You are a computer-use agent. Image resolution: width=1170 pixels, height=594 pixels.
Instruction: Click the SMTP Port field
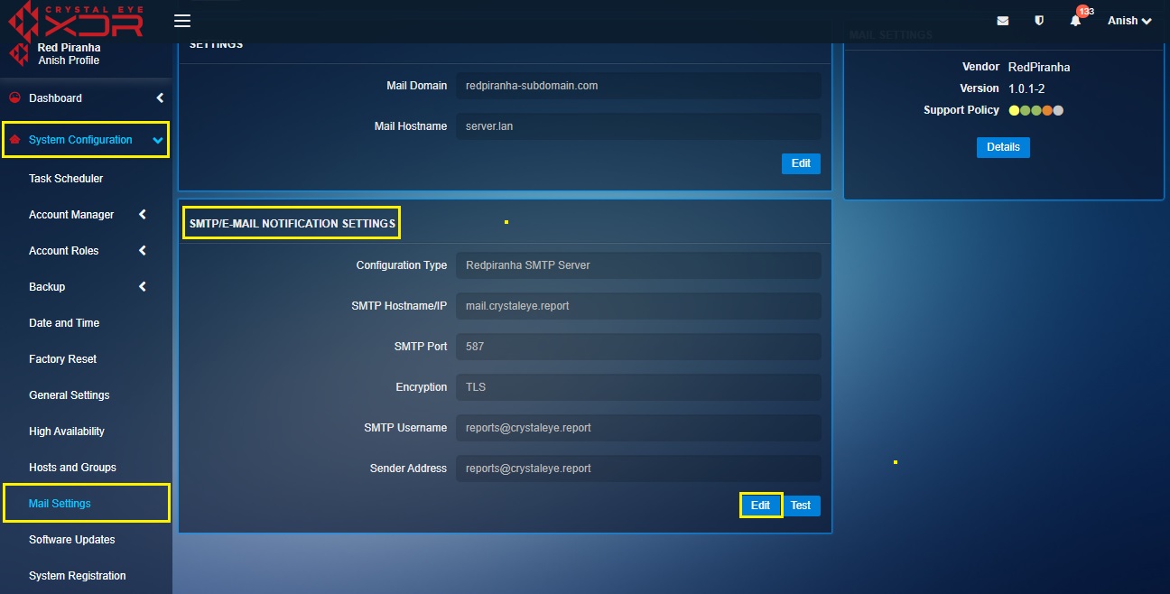[638, 347]
